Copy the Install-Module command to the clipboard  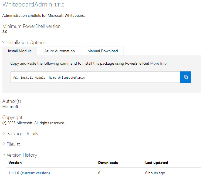click(185, 77)
